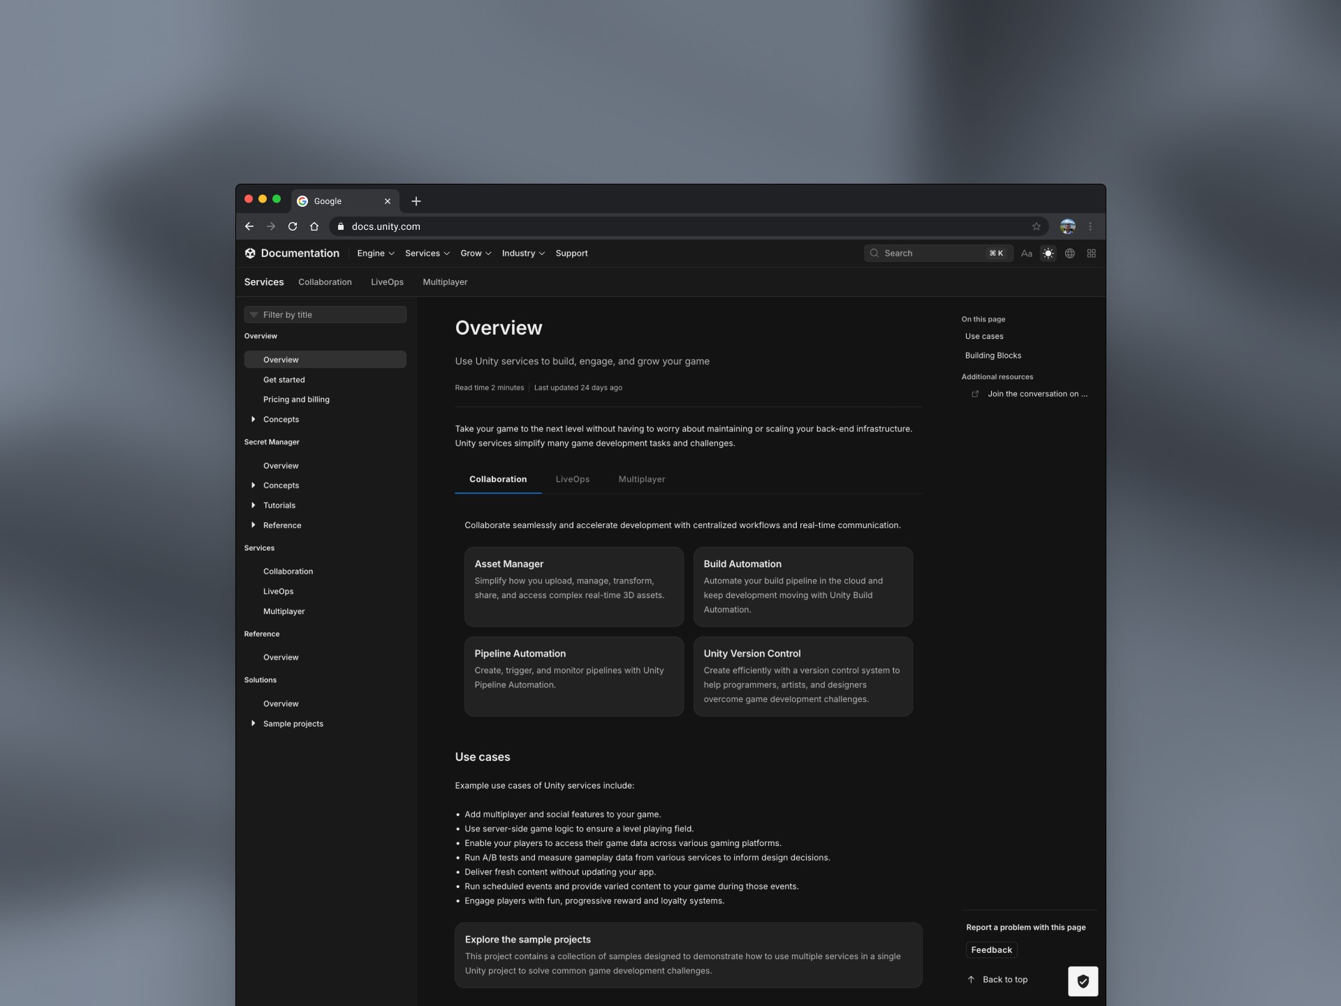This screenshot has height=1006, width=1341.
Task: Open the language globe icon
Action: tap(1069, 254)
